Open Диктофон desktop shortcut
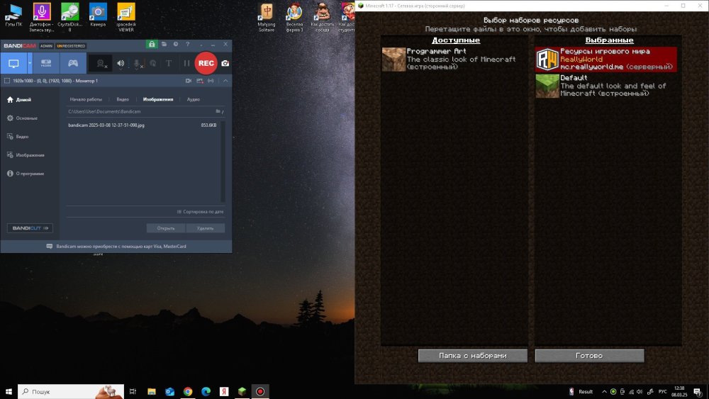 point(42,17)
